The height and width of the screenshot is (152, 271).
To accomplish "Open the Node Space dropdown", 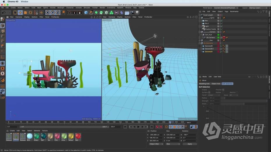I will tap(226, 8).
